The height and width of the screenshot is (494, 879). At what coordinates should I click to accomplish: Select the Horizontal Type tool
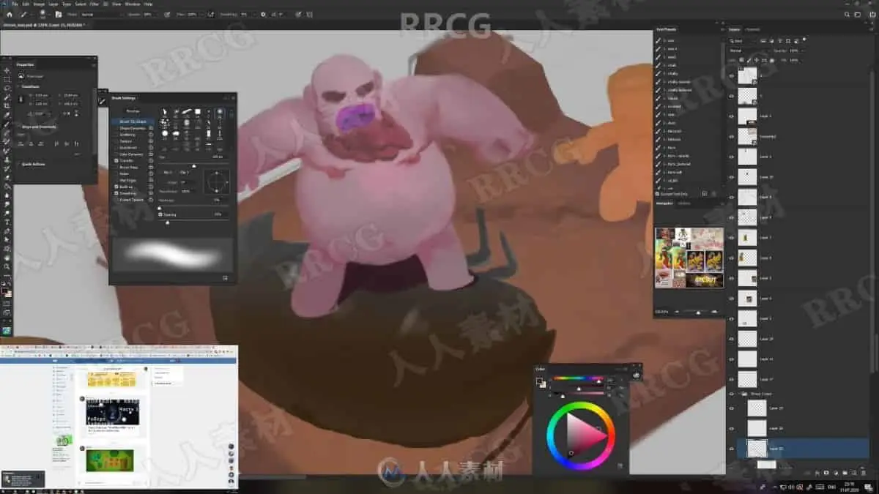click(x=7, y=222)
